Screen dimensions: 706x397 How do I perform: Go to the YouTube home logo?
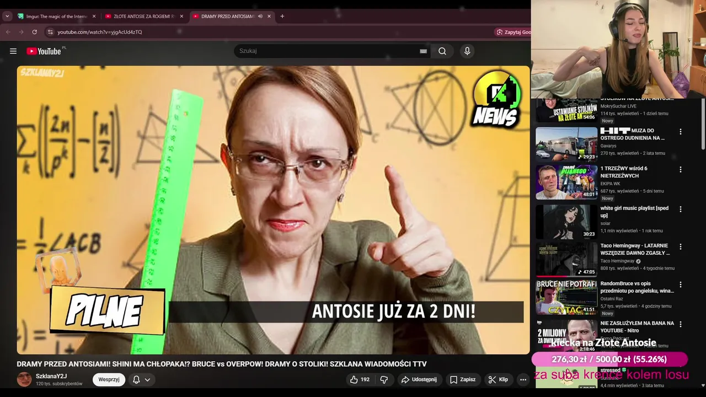pyautogui.click(x=44, y=51)
